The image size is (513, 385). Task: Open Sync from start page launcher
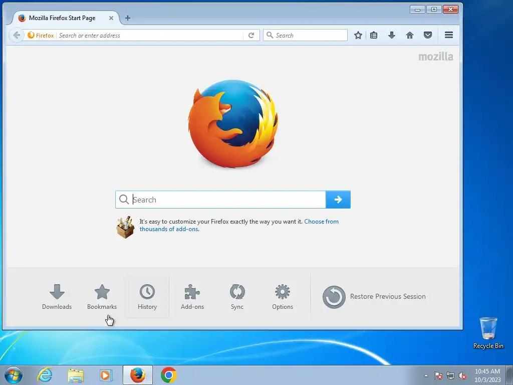(x=237, y=297)
